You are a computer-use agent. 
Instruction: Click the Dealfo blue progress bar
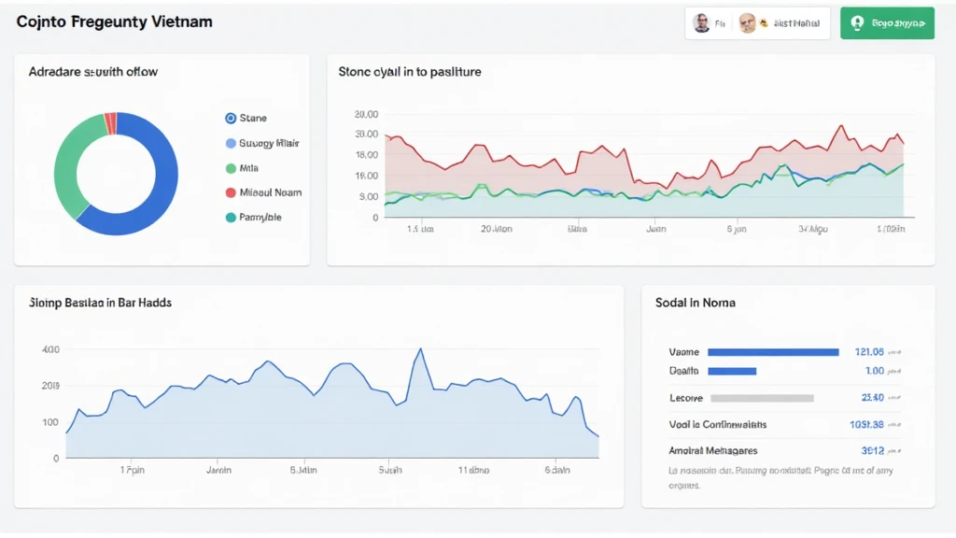[x=732, y=371]
